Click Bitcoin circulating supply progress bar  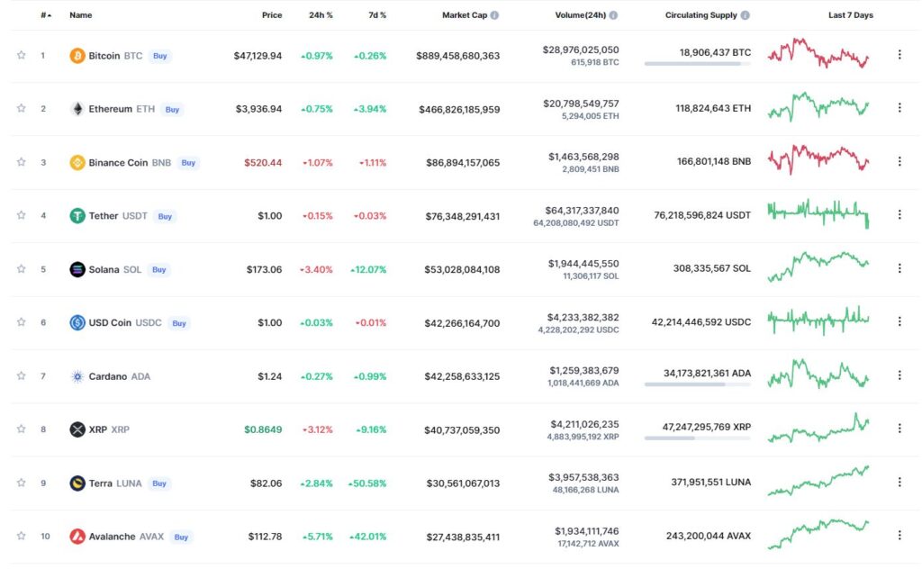click(x=698, y=64)
